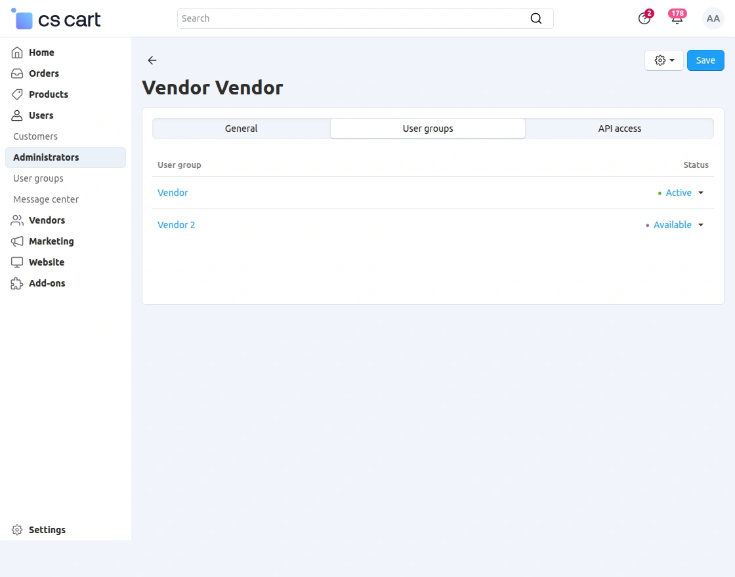The height and width of the screenshot is (577, 735).
Task: Save the Vendor Vendor profile
Action: [x=705, y=60]
